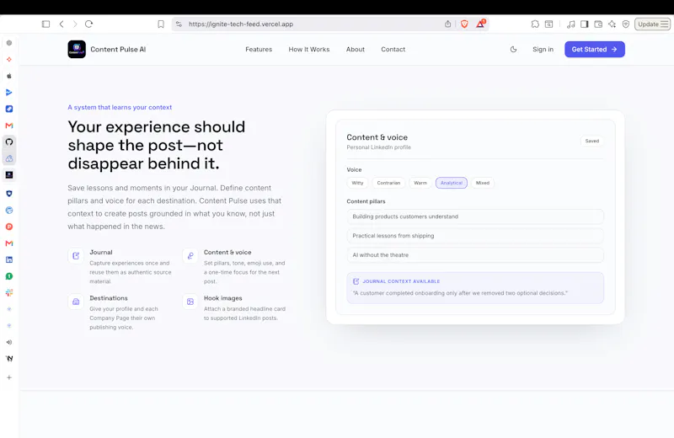Open the Apple tab in sidebar
674x438 pixels.
[x=9, y=76]
